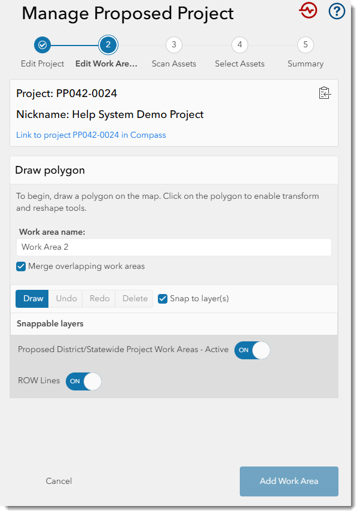The width and height of the screenshot is (360, 515).
Task: Jump to step 3 Scan Assets circle
Action: click(x=174, y=45)
